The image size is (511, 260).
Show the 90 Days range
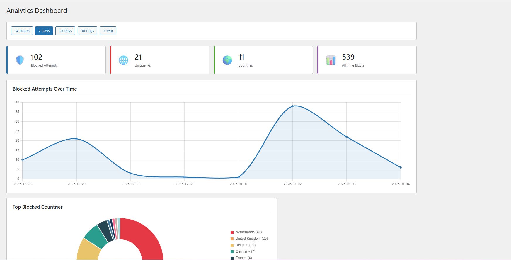87,31
